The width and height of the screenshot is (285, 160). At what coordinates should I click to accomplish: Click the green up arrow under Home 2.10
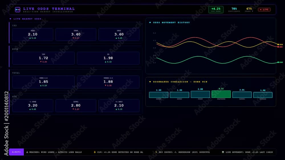coord(30,38)
